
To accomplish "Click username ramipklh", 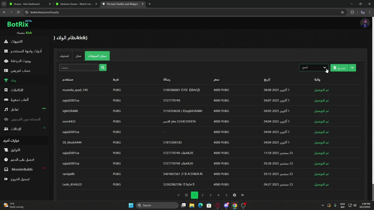I will (x=69, y=174).
